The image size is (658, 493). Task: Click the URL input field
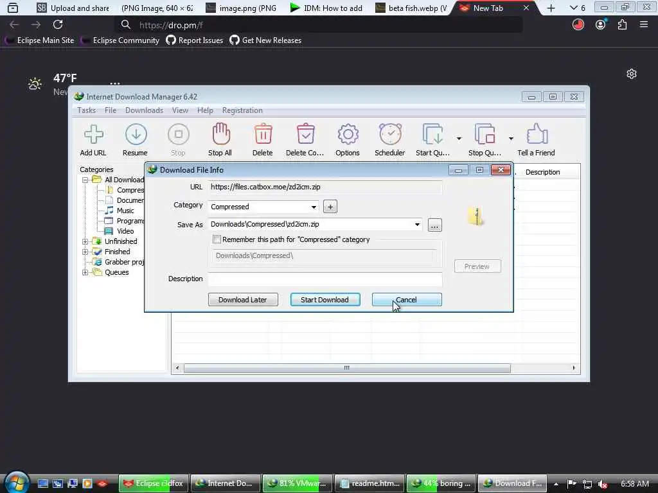325,187
